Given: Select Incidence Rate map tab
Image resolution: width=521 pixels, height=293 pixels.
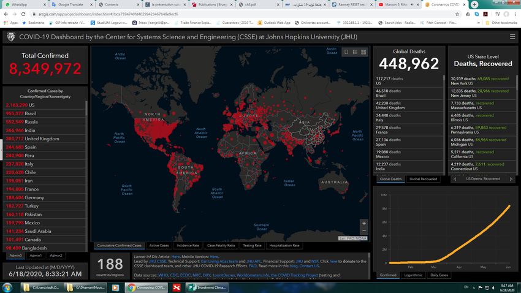Looking at the screenshot, I should tap(188, 246).
